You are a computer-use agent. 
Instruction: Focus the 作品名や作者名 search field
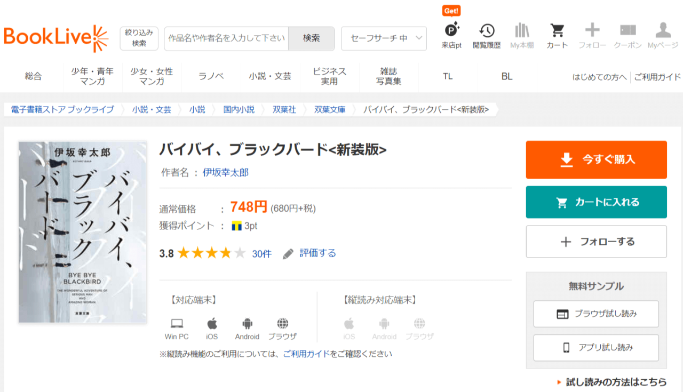pos(226,38)
